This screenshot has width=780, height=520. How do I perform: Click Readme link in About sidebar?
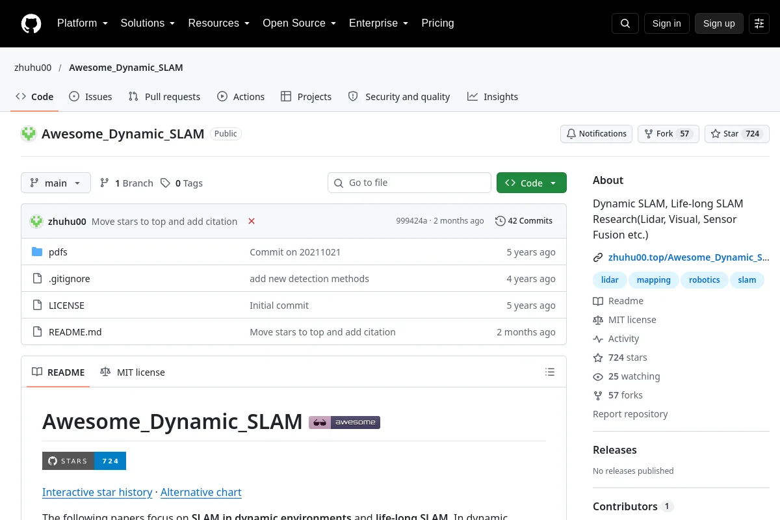618,301
